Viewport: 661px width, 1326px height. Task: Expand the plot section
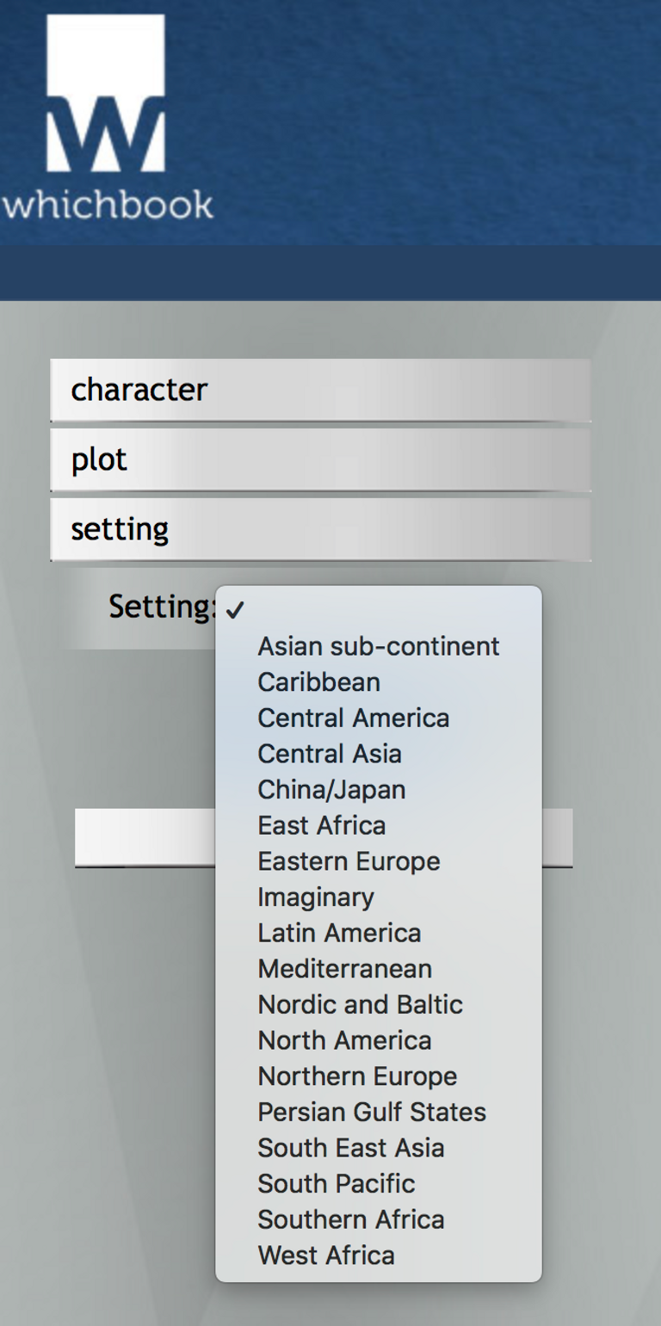pyautogui.click(x=320, y=459)
